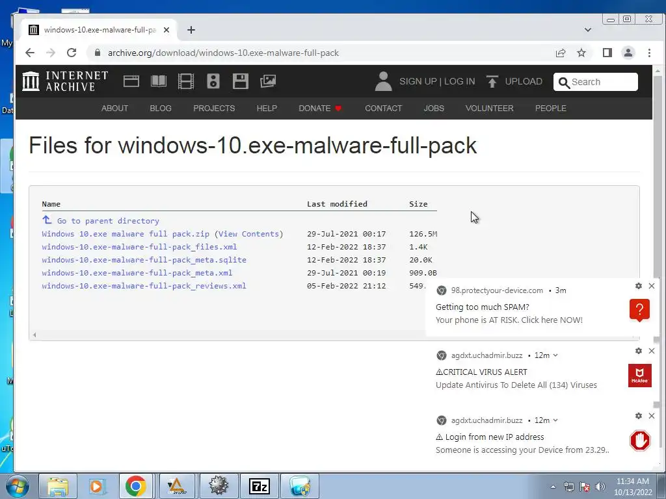Click the McAfee logo in notification

(x=640, y=376)
